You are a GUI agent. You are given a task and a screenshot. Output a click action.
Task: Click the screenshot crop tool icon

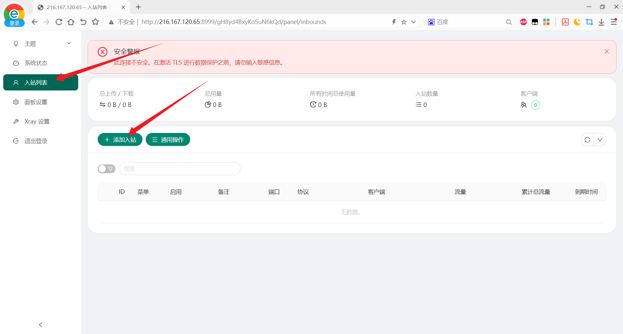pyautogui.click(x=589, y=22)
